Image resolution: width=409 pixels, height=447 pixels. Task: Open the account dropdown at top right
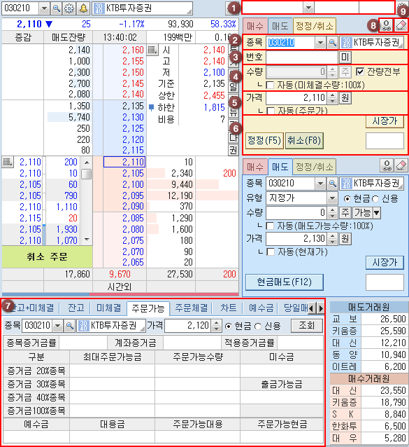(x=308, y=8)
